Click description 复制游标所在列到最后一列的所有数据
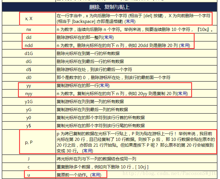This screenshot has height=179, width=220. [92, 110]
